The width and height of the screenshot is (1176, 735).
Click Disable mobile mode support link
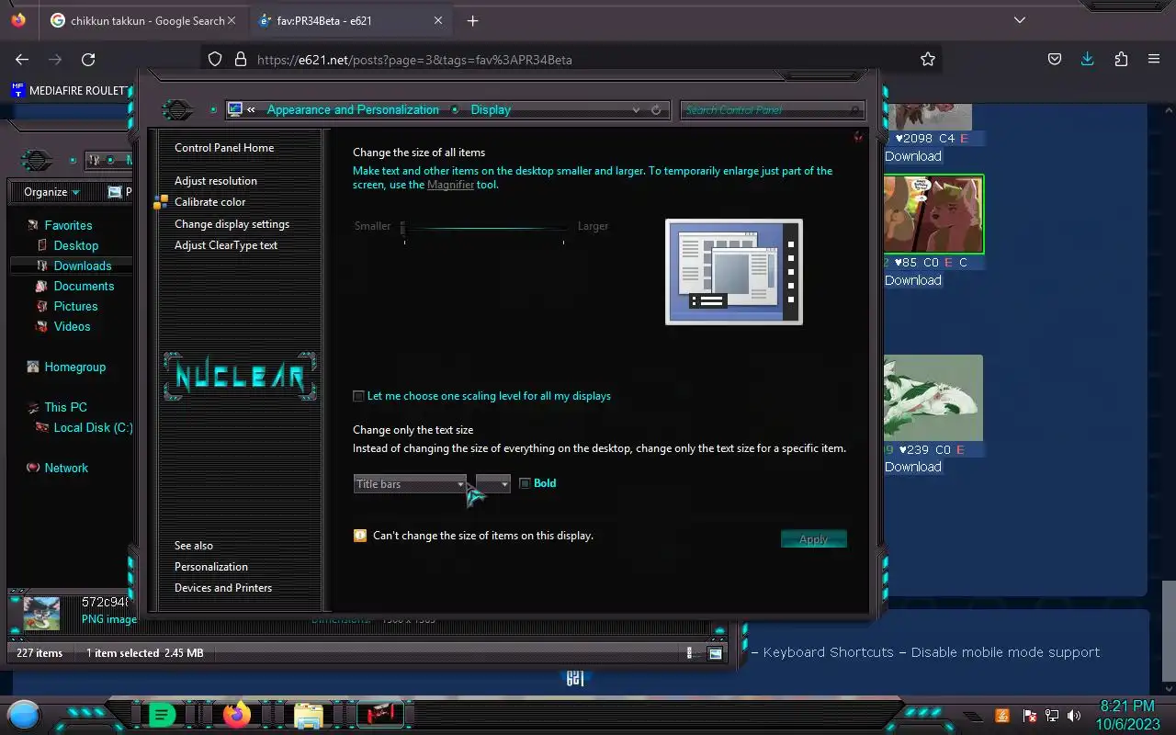(x=1005, y=652)
